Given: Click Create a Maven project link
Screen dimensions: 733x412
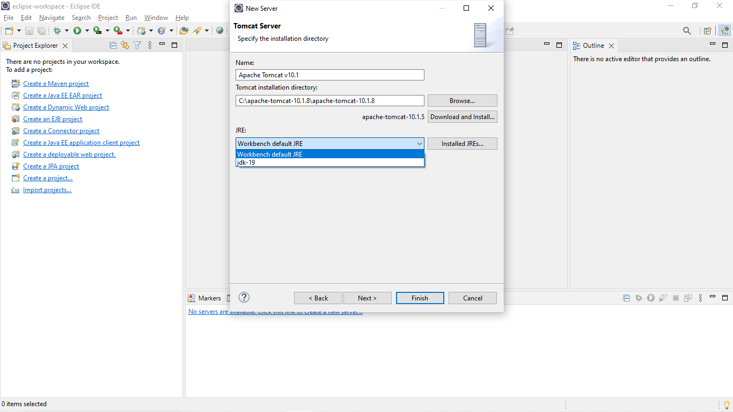Looking at the screenshot, I should pyautogui.click(x=56, y=84).
